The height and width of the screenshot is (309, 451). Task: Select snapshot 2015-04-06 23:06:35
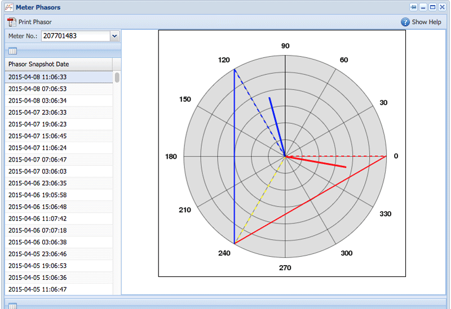(x=59, y=183)
